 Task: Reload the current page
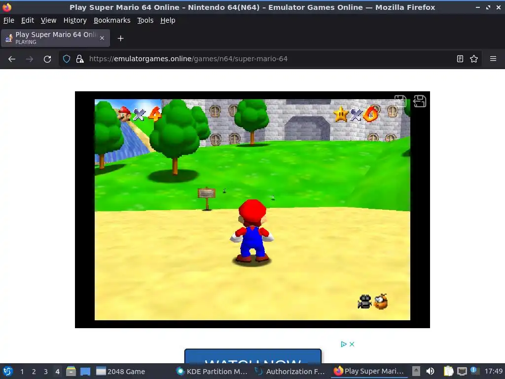pyautogui.click(x=47, y=59)
